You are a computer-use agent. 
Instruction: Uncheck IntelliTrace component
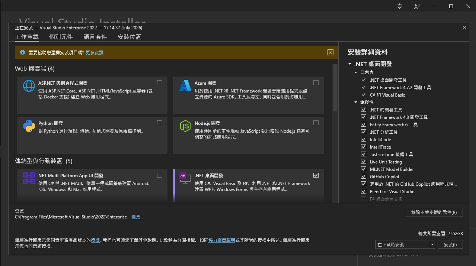[364, 147]
